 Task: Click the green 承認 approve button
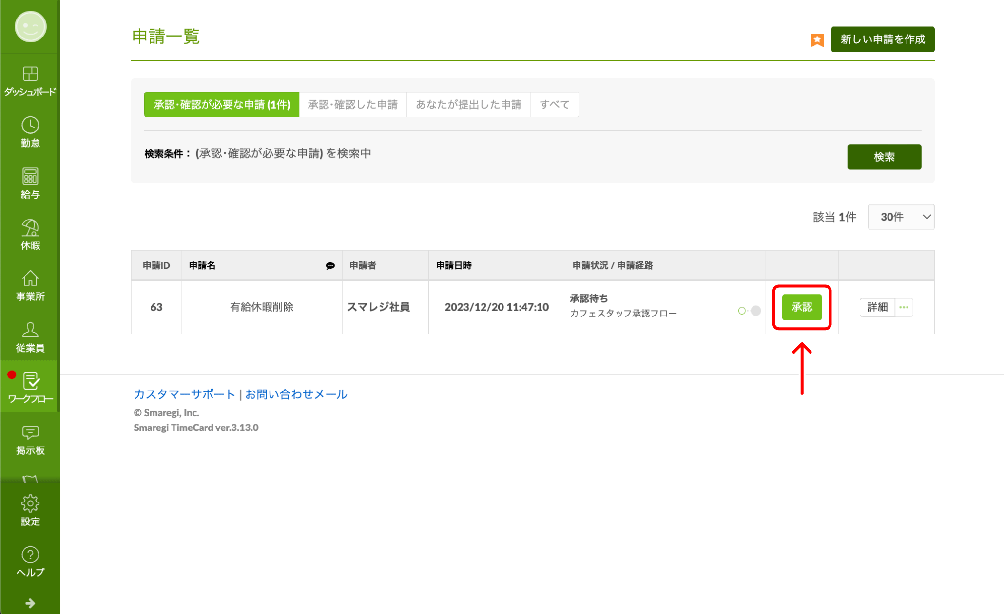(802, 307)
